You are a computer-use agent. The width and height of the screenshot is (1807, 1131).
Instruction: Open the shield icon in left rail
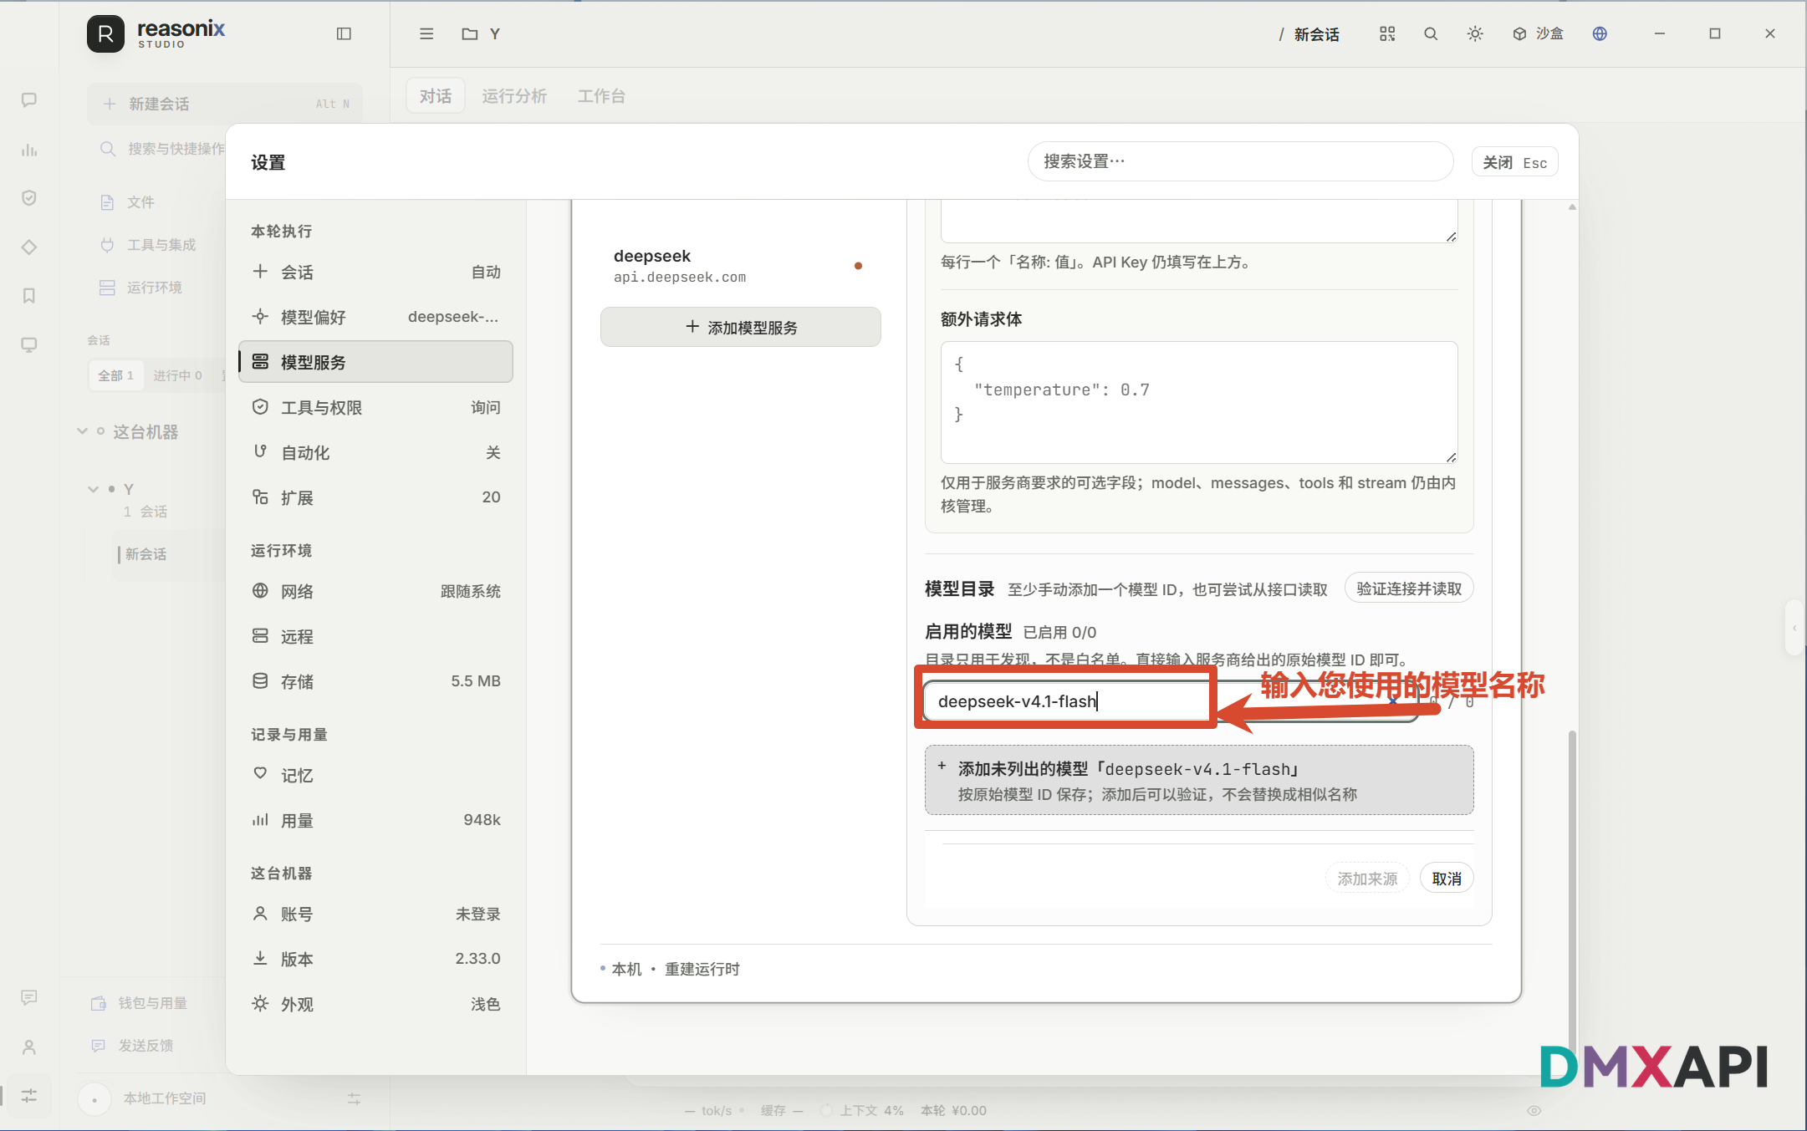[x=29, y=198]
